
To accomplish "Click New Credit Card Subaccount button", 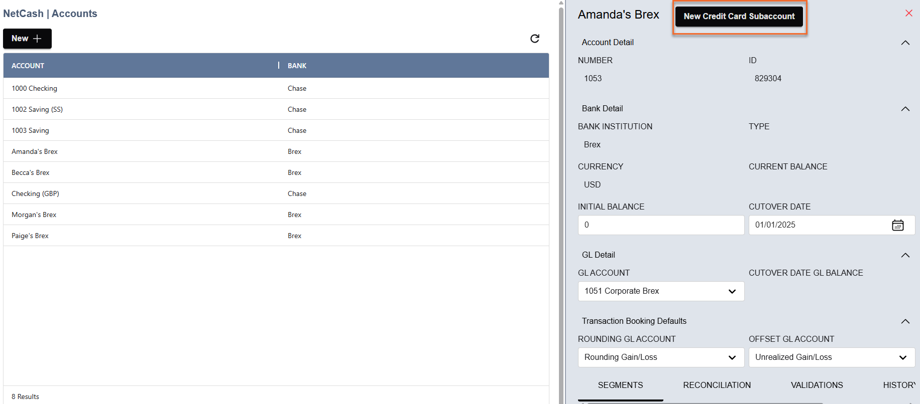I will pyautogui.click(x=739, y=17).
